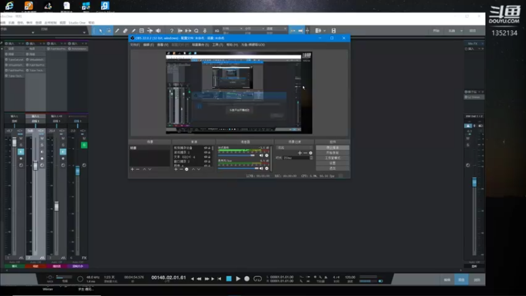Expand the first inserts panel dropdown arrow
The image size is (526, 296).
coord(19,43)
